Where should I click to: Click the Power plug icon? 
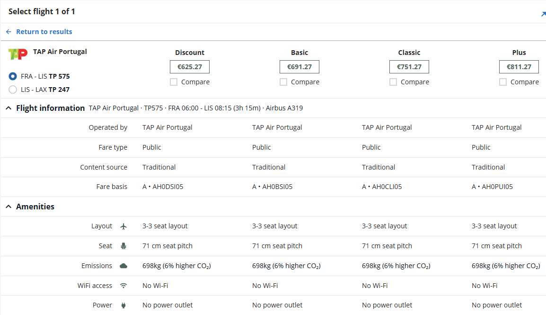tap(123, 306)
